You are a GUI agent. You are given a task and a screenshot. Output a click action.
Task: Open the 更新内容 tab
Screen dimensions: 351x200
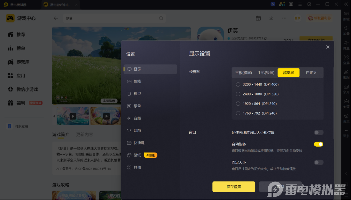click(84, 134)
